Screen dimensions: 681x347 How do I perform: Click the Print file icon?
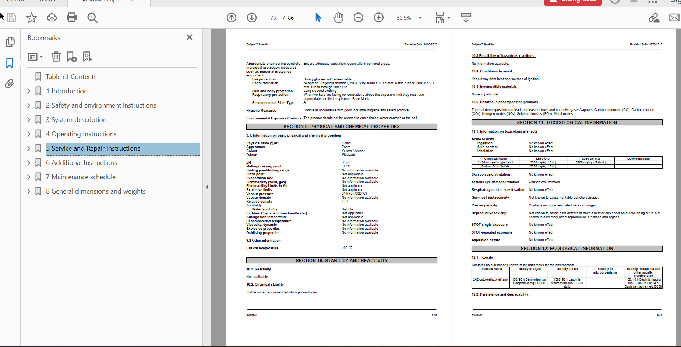coord(72,18)
